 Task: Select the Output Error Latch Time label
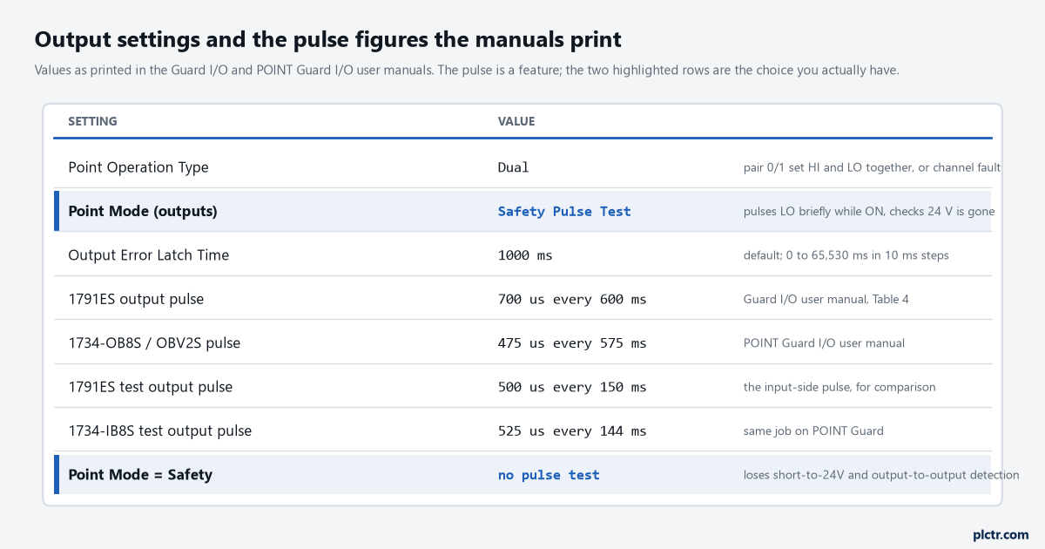click(149, 255)
